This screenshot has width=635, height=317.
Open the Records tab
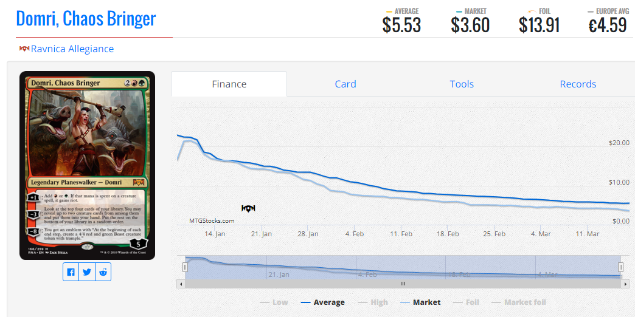[578, 84]
